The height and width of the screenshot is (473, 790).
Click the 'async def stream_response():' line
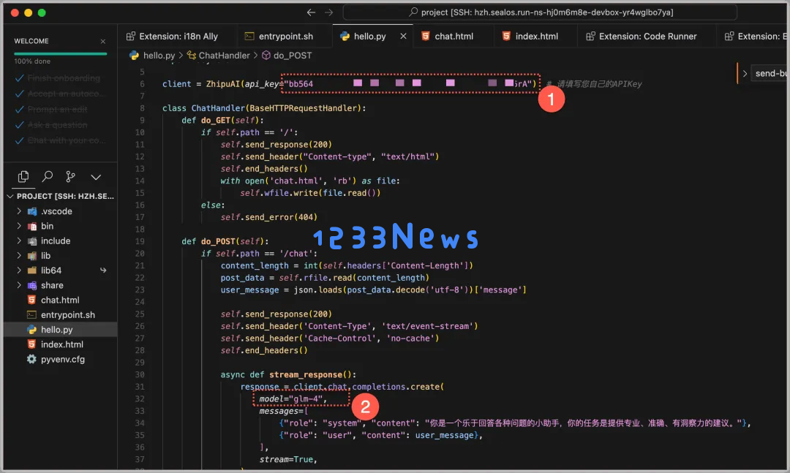coord(288,375)
